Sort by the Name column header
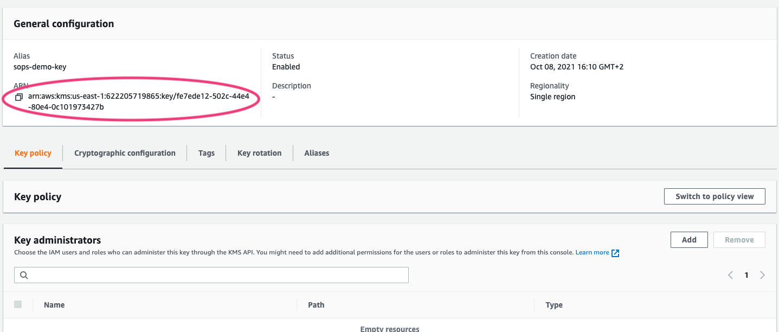The width and height of the screenshot is (779, 332). click(x=54, y=305)
